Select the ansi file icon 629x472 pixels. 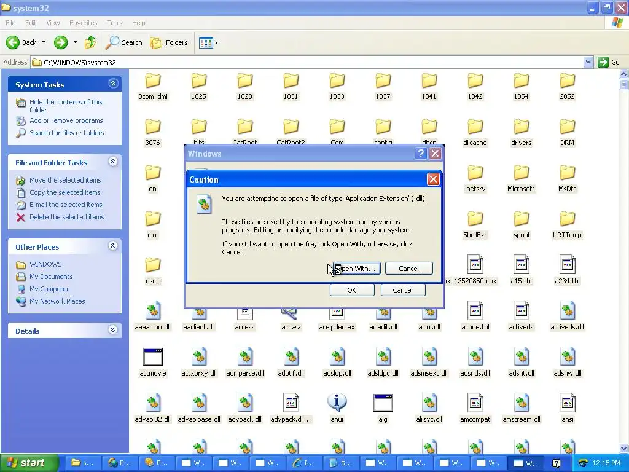click(567, 403)
